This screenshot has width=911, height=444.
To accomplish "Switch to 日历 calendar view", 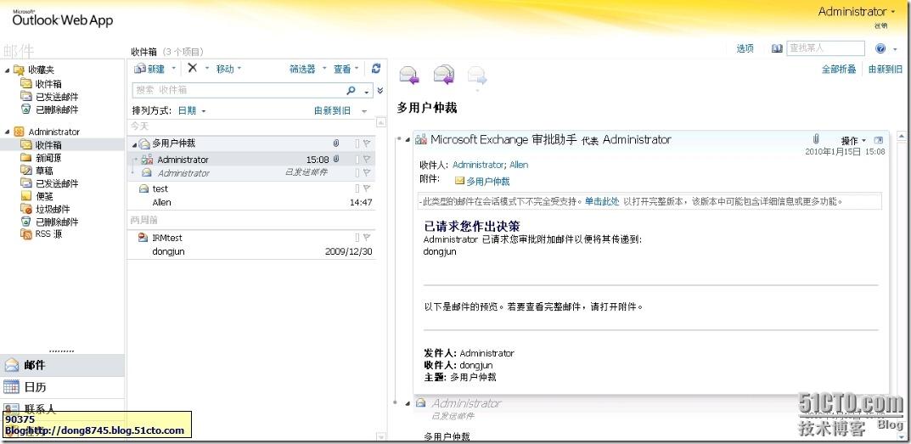I will click(62, 386).
